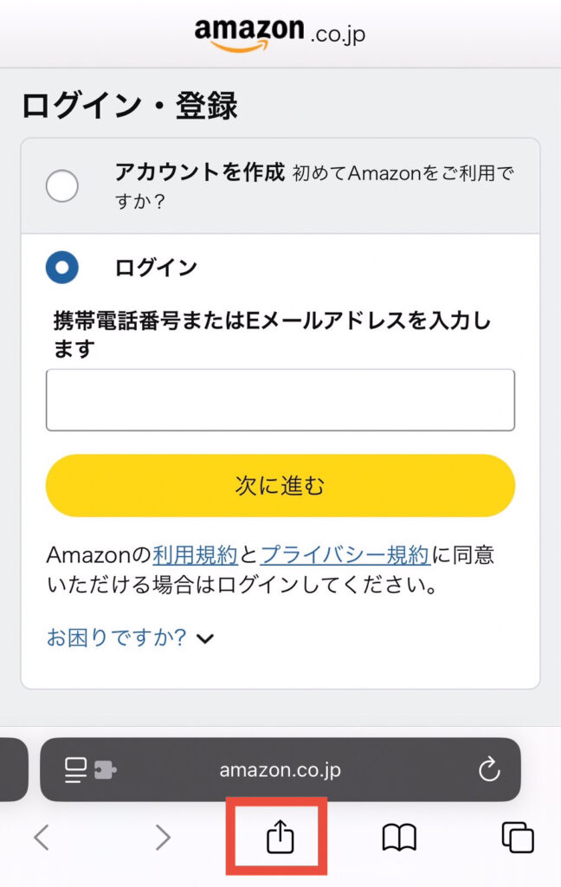Focus the phone number or email field
This screenshot has width=561, height=887.
tap(280, 400)
